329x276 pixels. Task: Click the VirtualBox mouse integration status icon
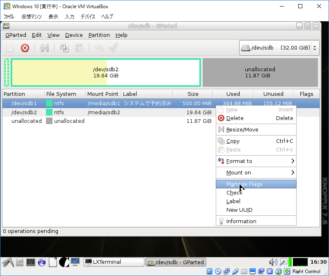point(278,271)
